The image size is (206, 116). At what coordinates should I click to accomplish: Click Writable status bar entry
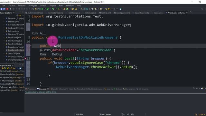pyautogui.click(x=79, y=115)
